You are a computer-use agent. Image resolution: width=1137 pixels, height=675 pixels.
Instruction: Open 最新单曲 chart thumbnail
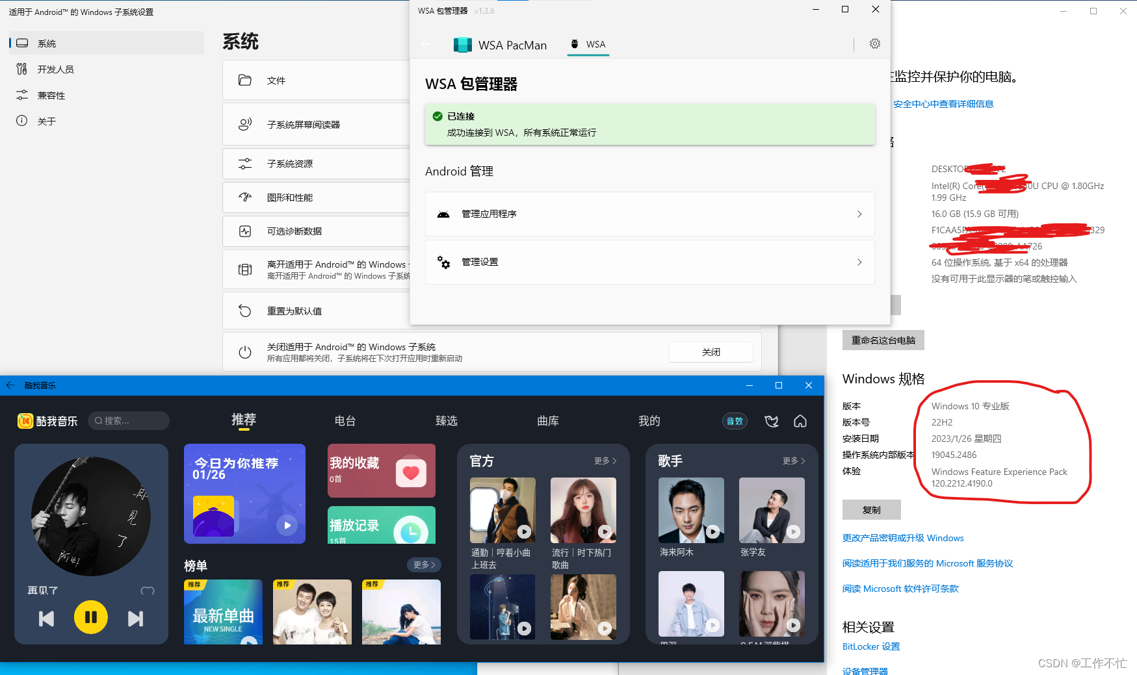(223, 612)
